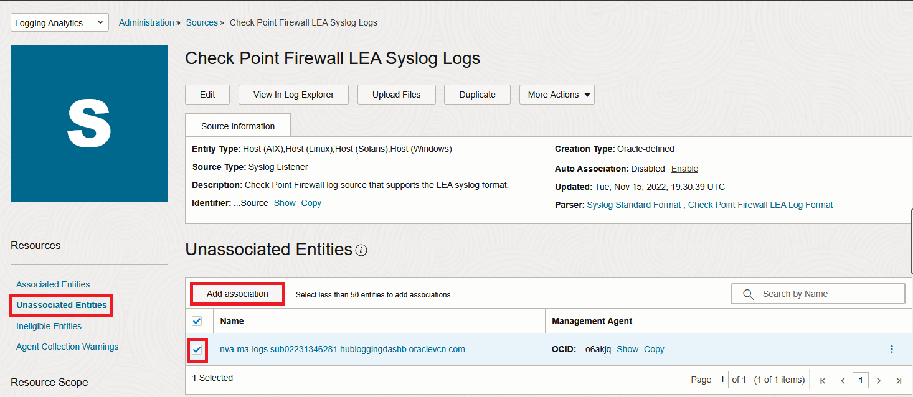
Task: Open the Logging Analytics service dropdown
Action: (60, 22)
